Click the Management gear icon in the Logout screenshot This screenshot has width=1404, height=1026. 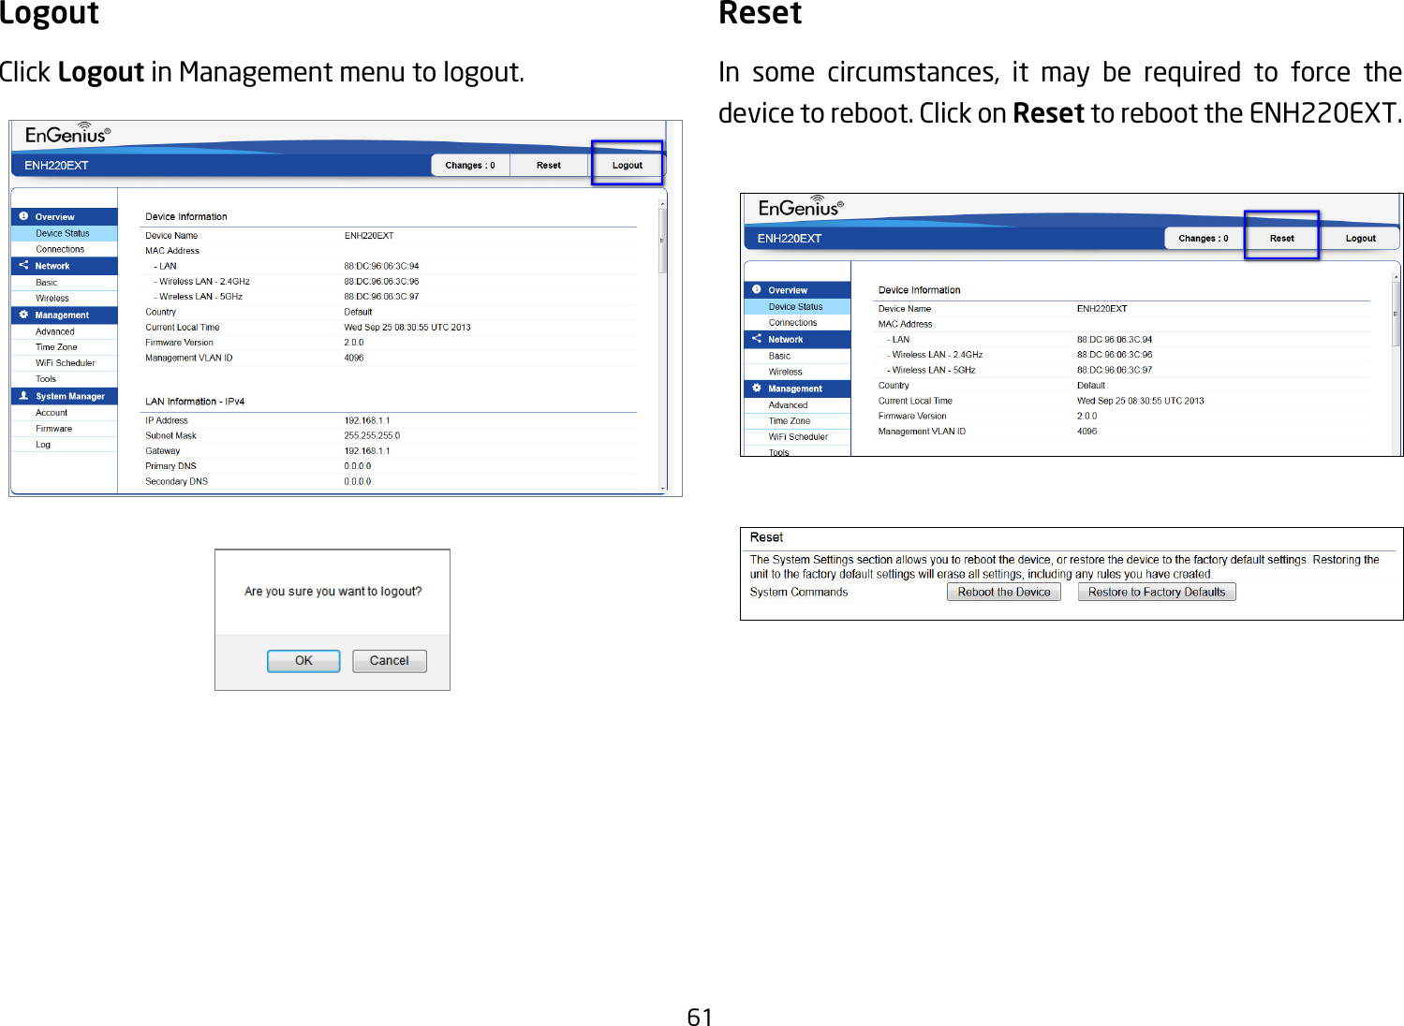pos(23,315)
